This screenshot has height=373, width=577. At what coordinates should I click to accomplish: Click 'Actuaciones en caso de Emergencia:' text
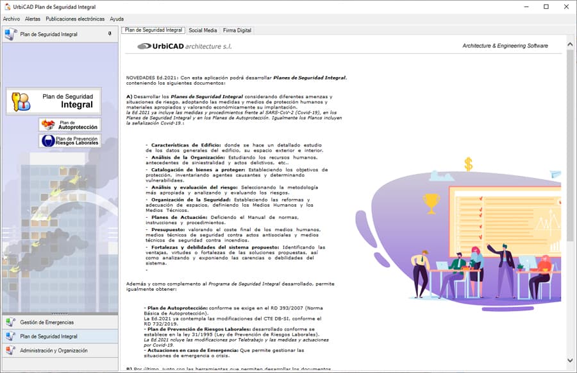192,350
